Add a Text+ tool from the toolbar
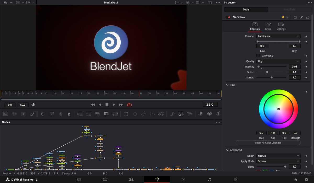This screenshot has width=314, height=183. pos(23,114)
